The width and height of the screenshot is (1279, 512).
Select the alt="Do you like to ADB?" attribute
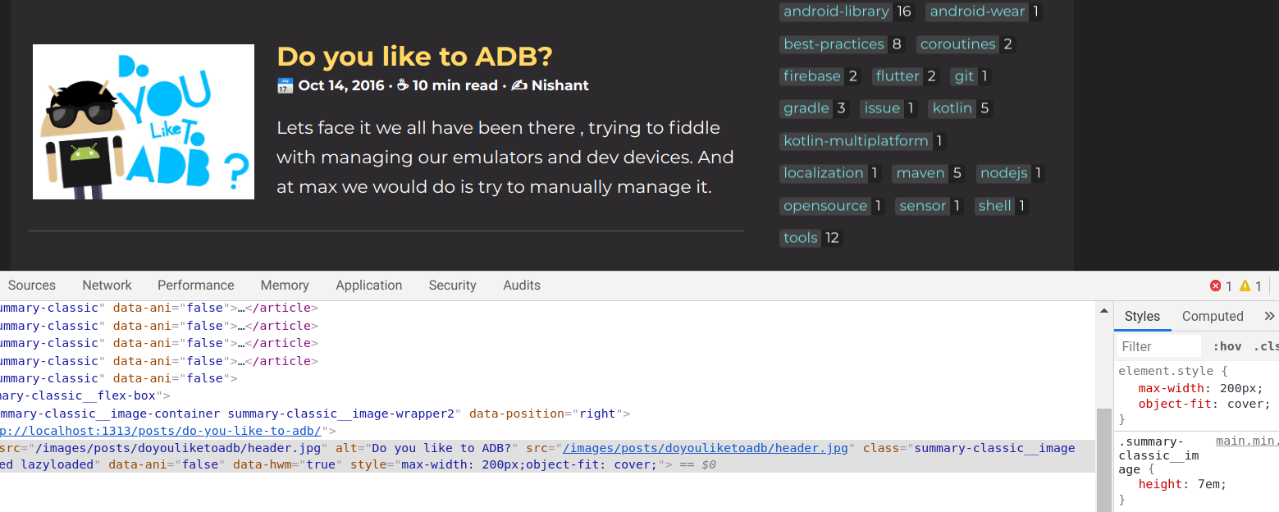[426, 448]
